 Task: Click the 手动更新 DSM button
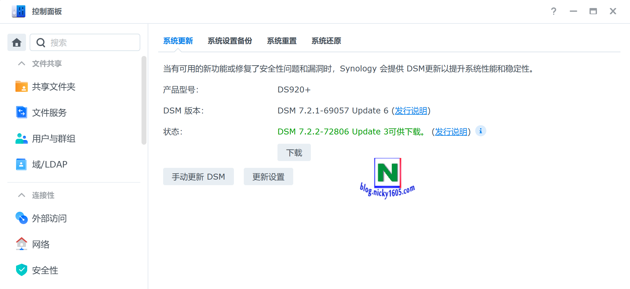(x=198, y=176)
